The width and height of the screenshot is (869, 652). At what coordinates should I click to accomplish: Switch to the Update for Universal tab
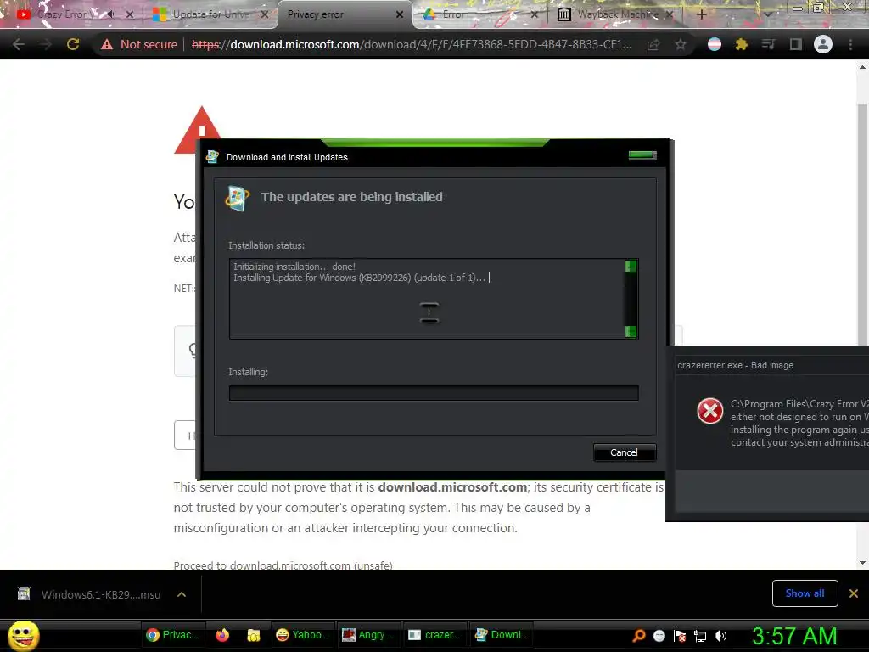pos(210,14)
